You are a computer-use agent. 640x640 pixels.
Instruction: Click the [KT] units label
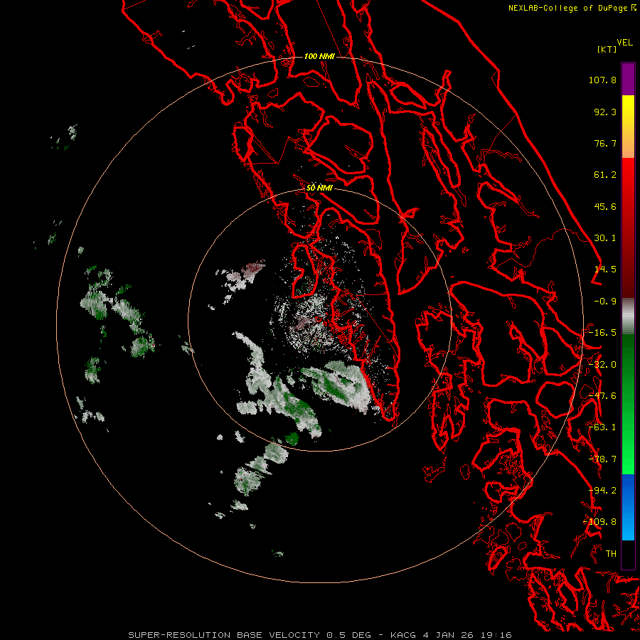click(607, 49)
